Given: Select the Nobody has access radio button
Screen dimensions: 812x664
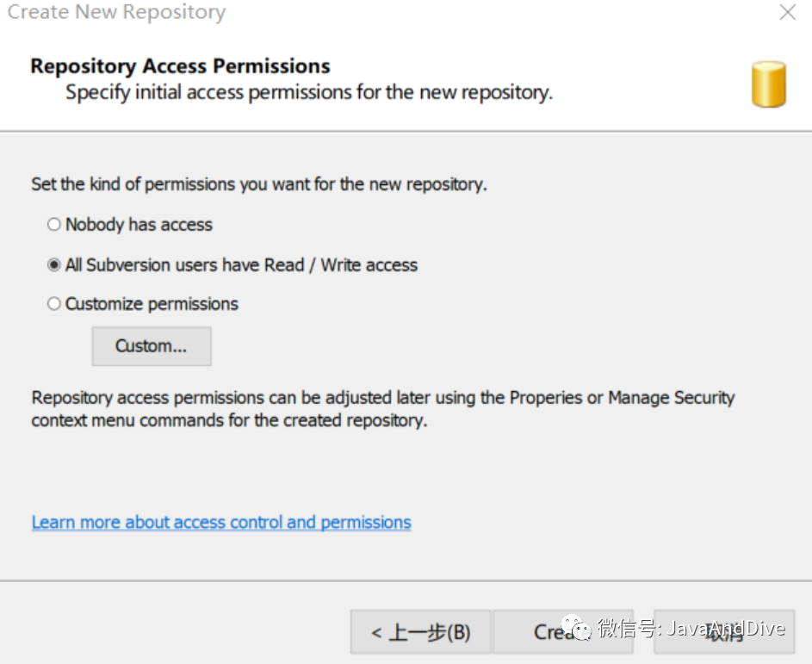Looking at the screenshot, I should pyautogui.click(x=54, y=225).
